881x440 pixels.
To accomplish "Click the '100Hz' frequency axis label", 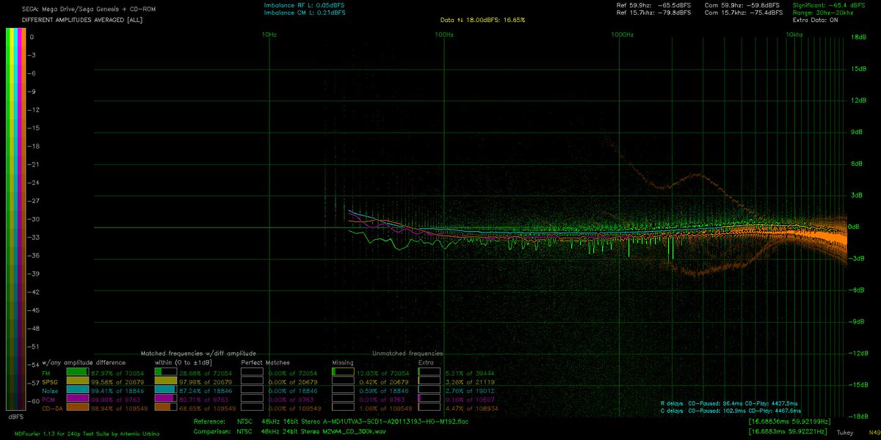I will [x=444, y=34].
